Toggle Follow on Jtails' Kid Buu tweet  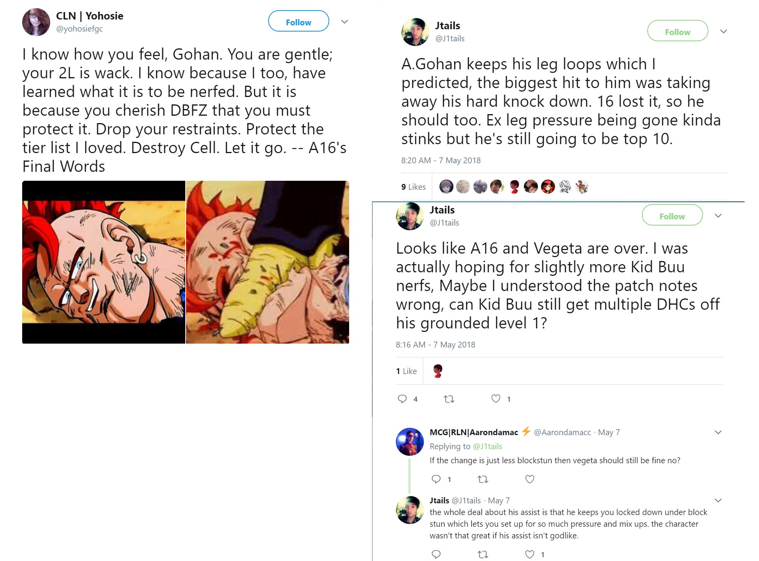[672, 215]
